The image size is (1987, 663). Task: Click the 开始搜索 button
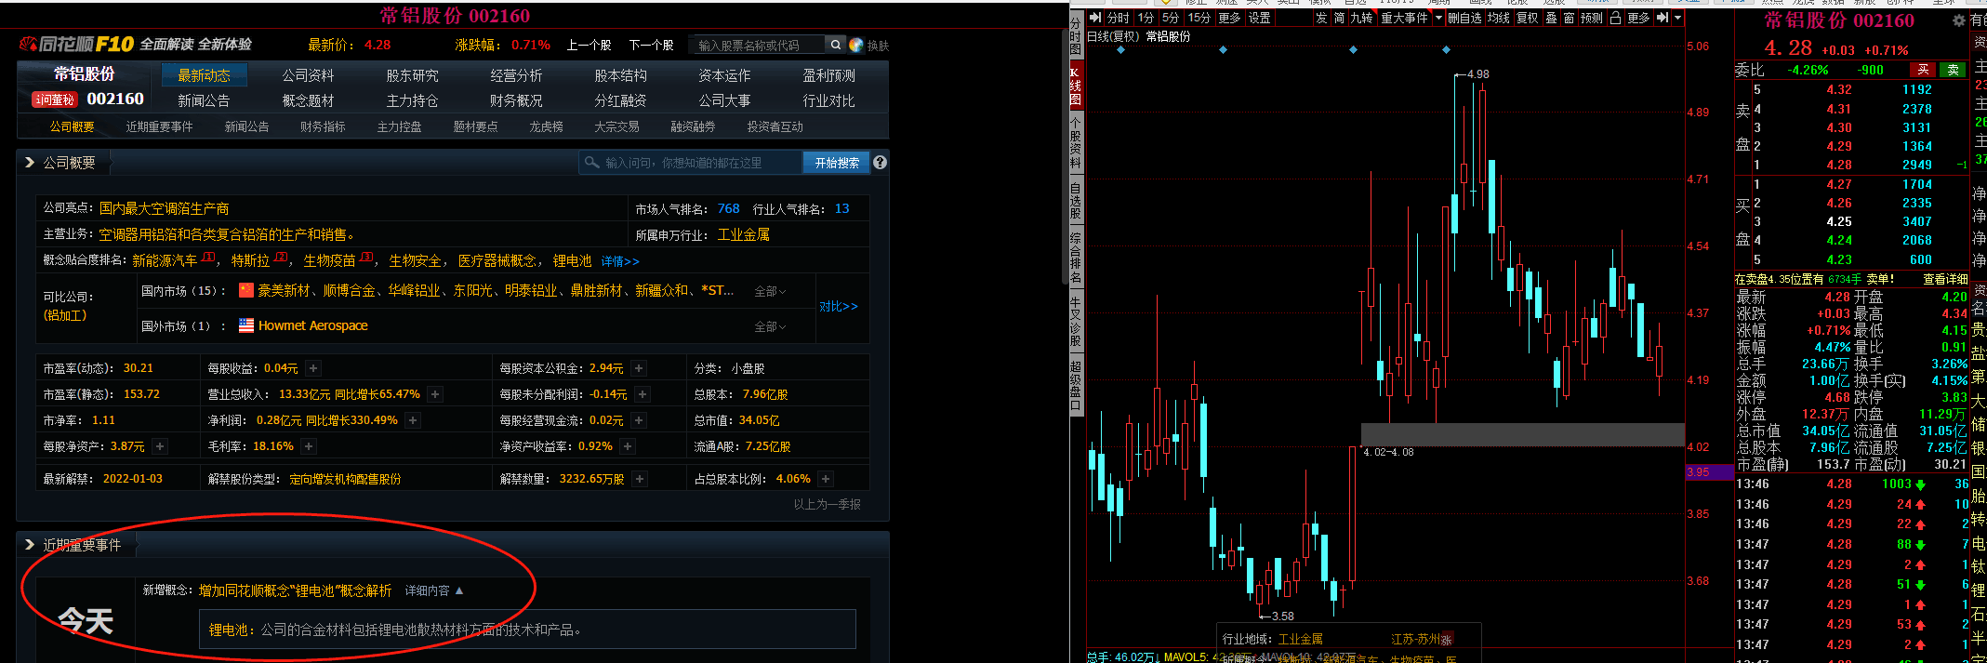[837, 163]
